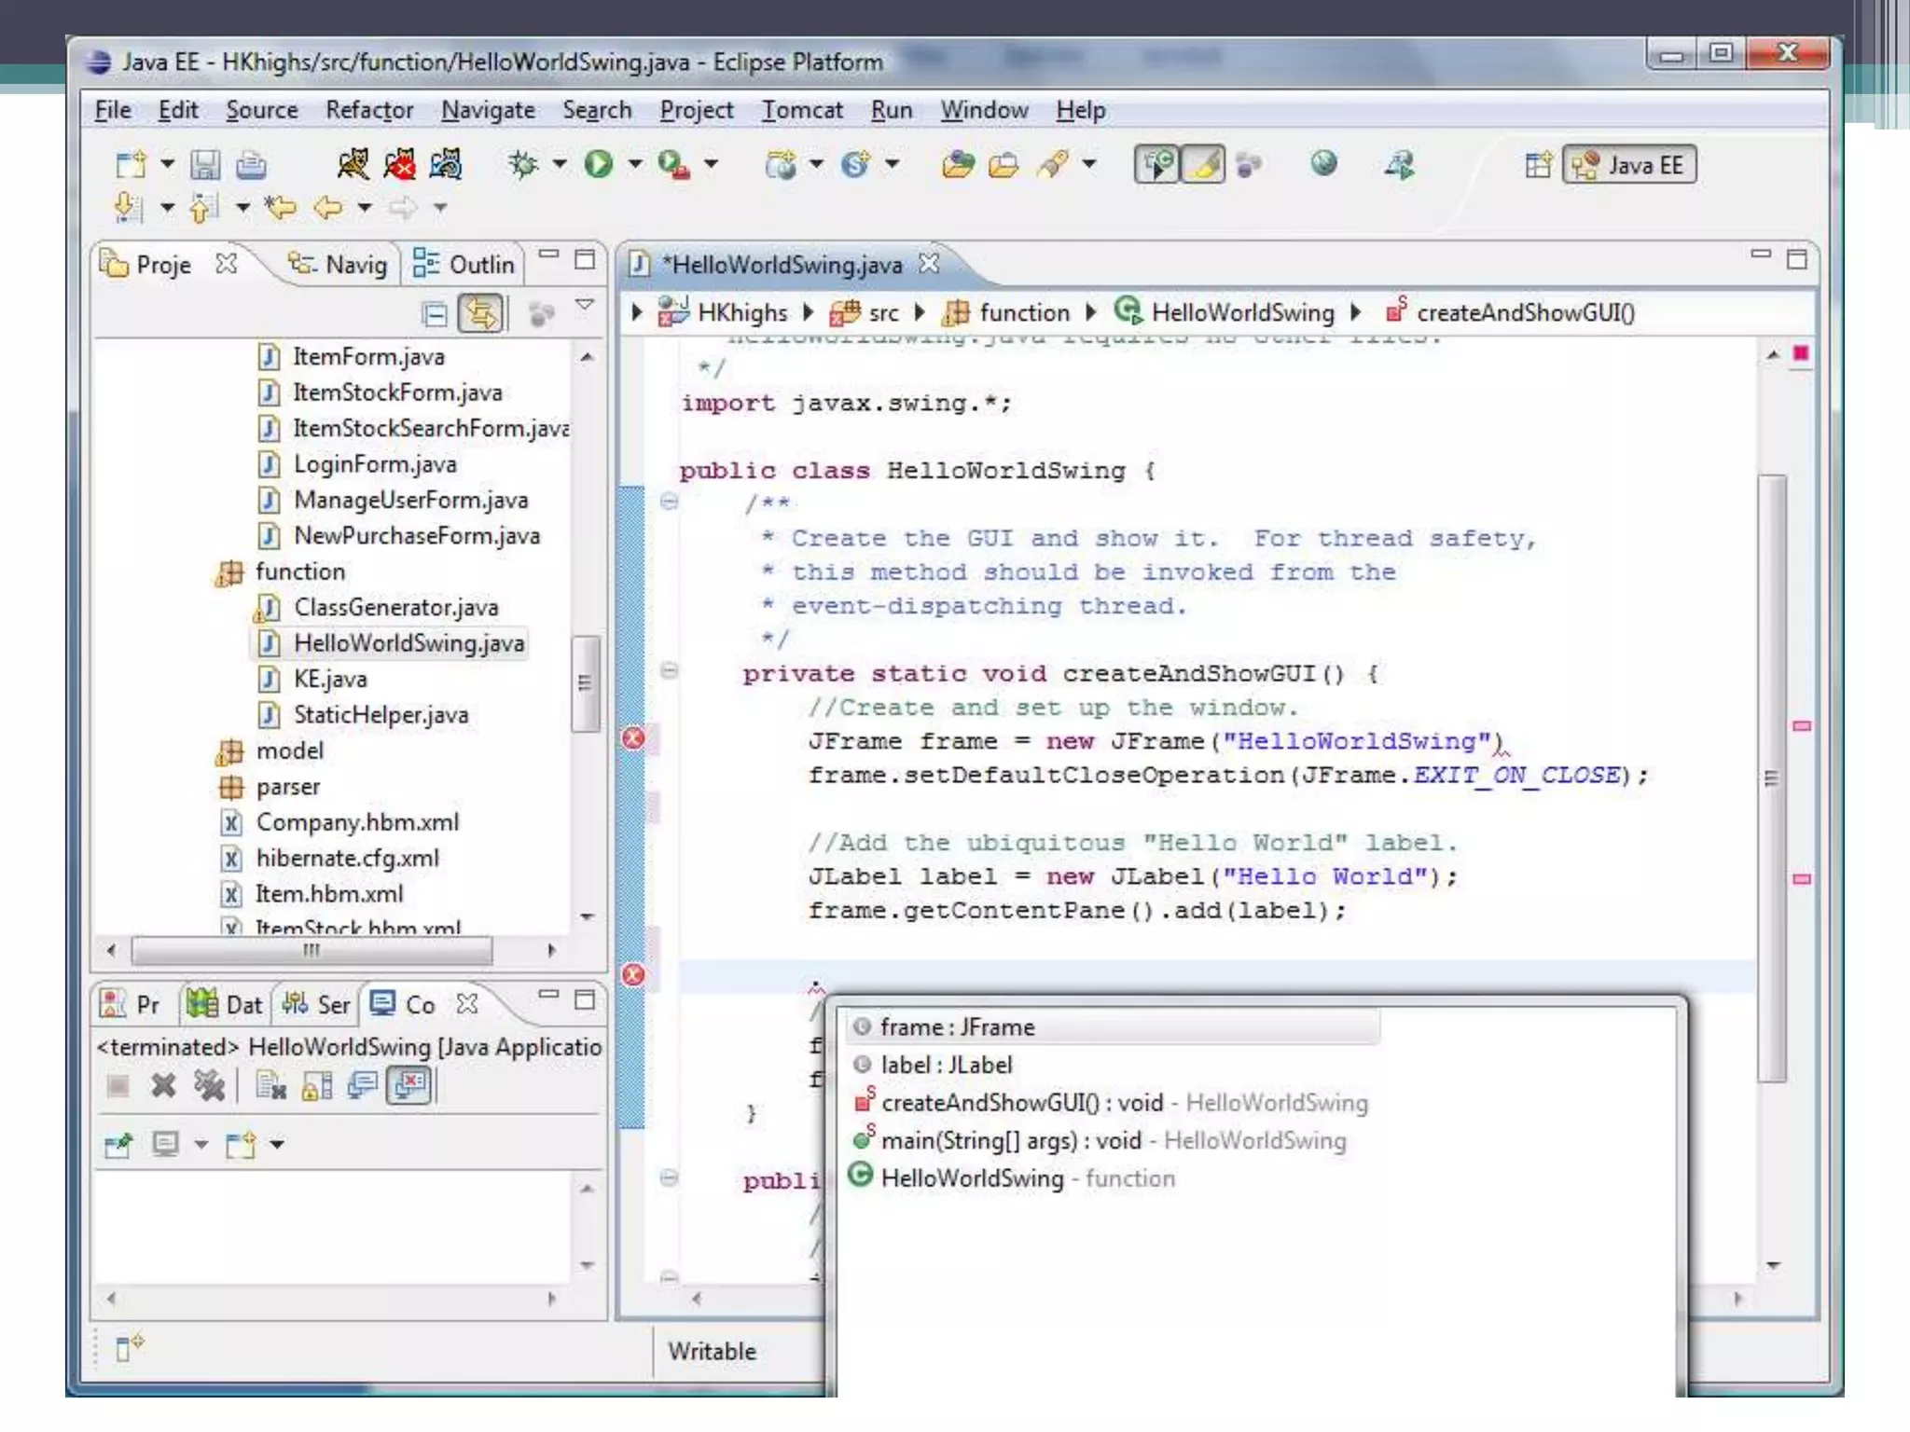Click the Debug bug icon

click(523, 165)
